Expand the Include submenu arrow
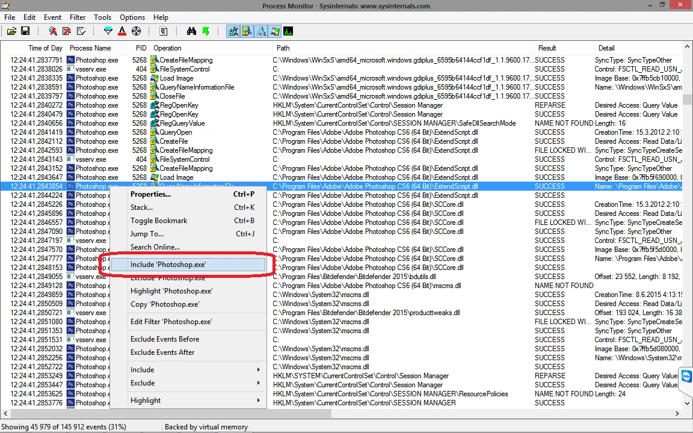 [259, 369]
